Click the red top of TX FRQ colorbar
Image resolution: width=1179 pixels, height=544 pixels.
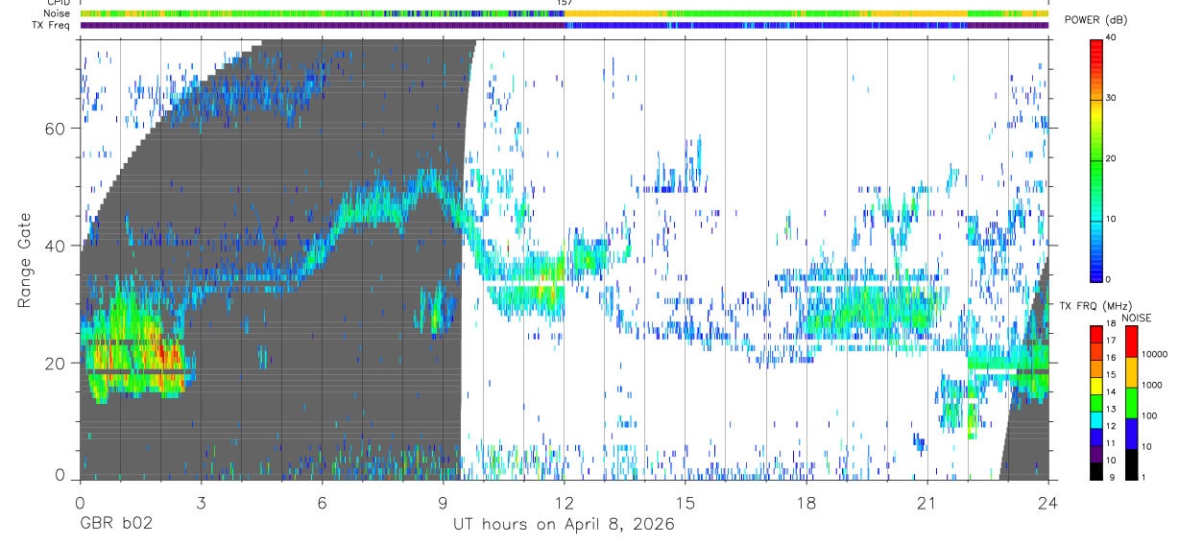point(1095,334)
